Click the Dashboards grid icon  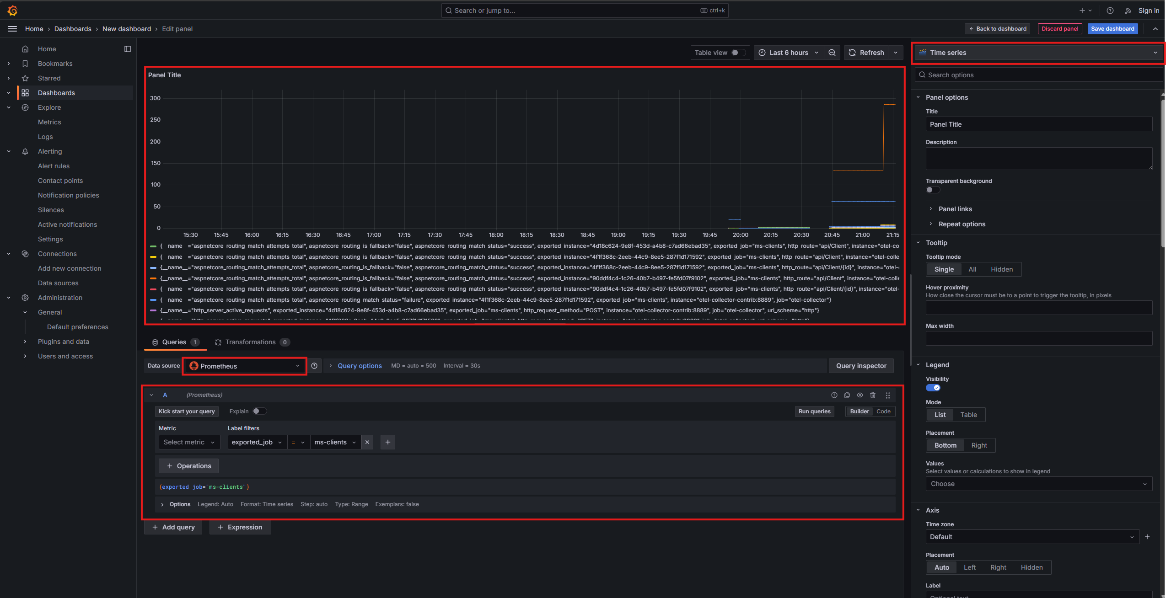click(x=25, y=93)
